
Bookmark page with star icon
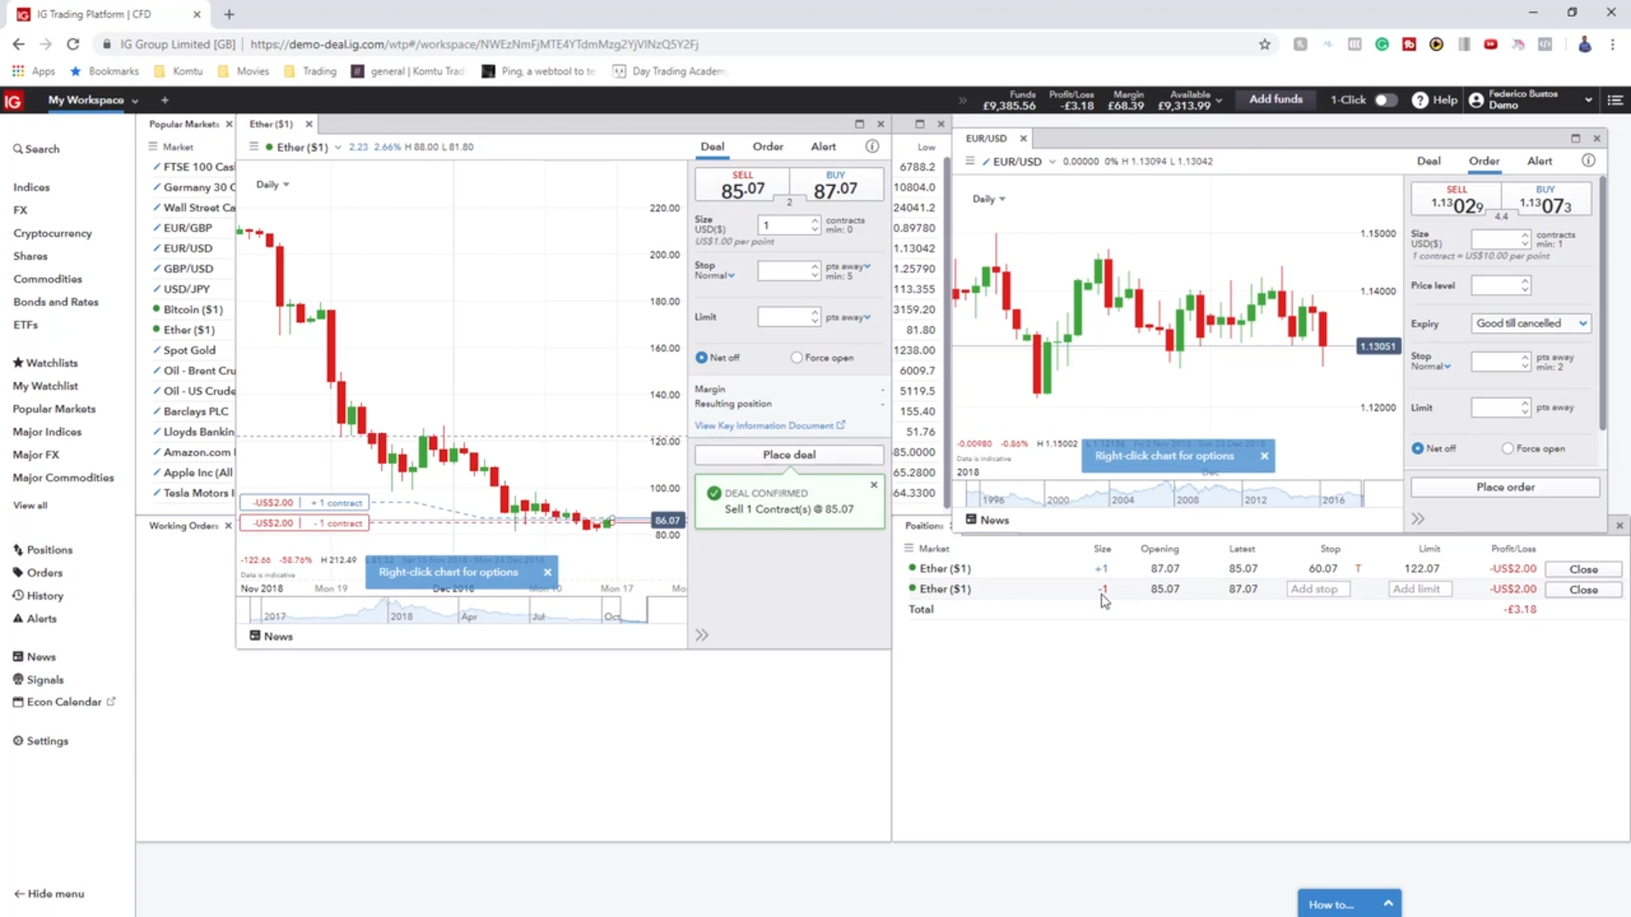1264,44
